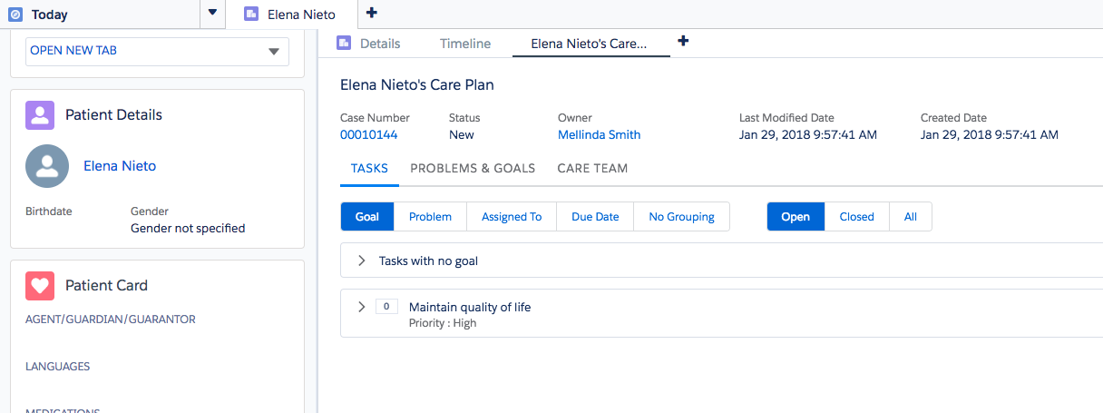Open the CARE TEAM tab
The height and width of the screenshot is (413, 1103).
[592, 168]
